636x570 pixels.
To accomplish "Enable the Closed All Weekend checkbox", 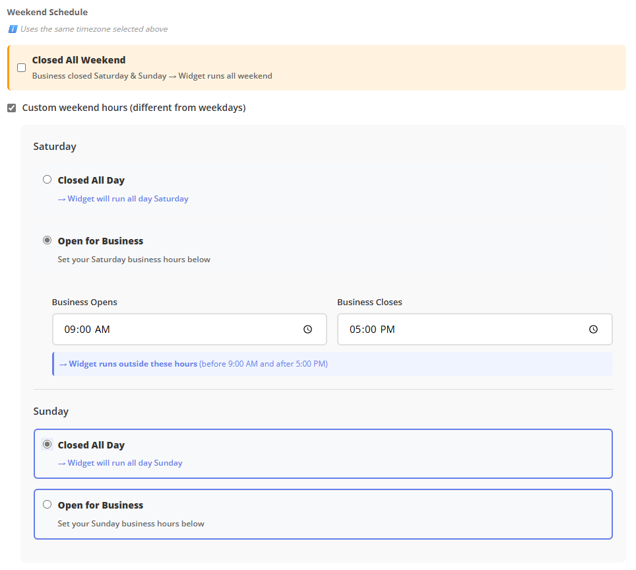I will [x=22, y=67].
